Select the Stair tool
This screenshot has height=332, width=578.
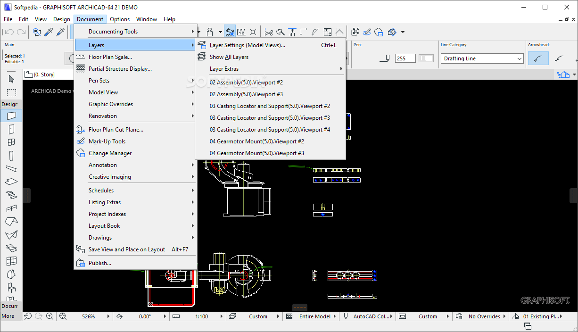tap(11, 195)
